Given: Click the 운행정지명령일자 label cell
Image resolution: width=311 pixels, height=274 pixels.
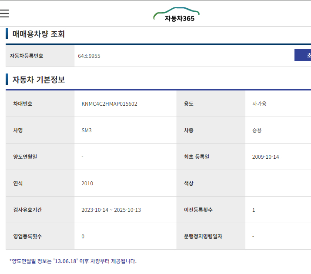Looking at the screenshot, I should pos(203,237).
